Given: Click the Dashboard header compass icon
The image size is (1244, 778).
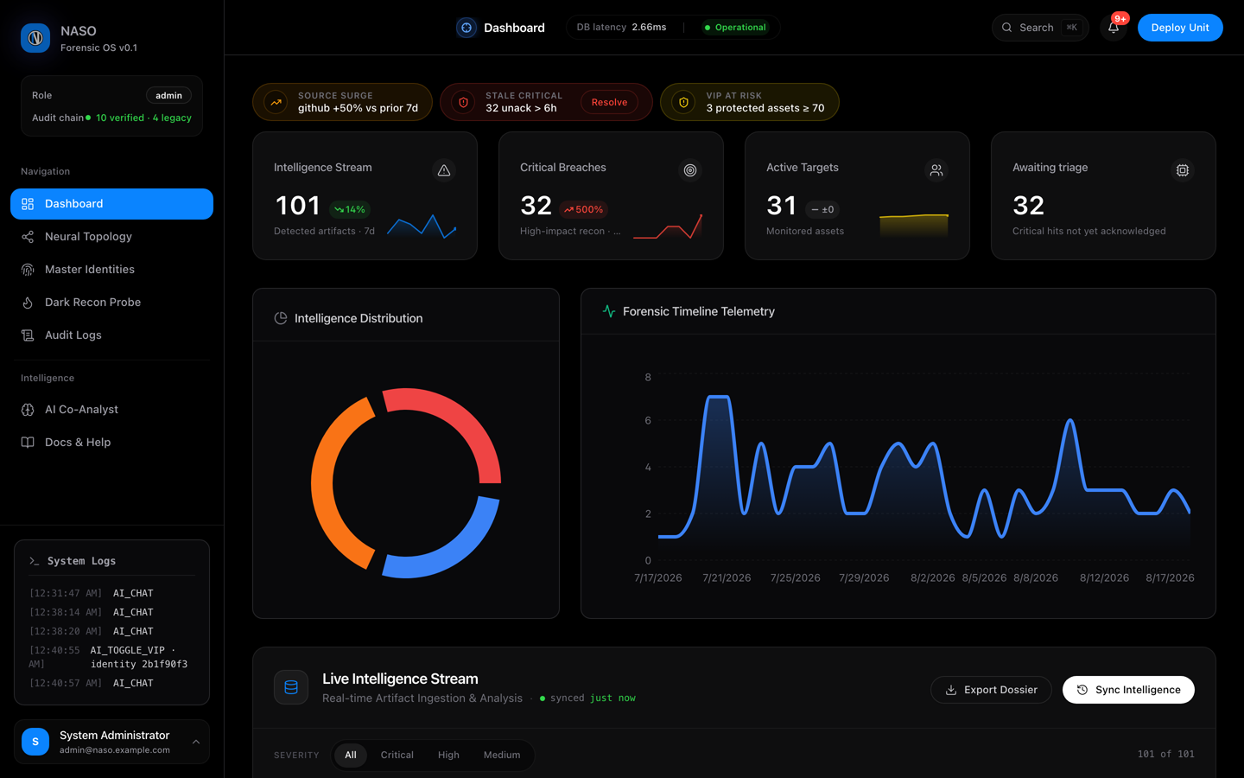Looking at the screenshot, I should 466,28.
